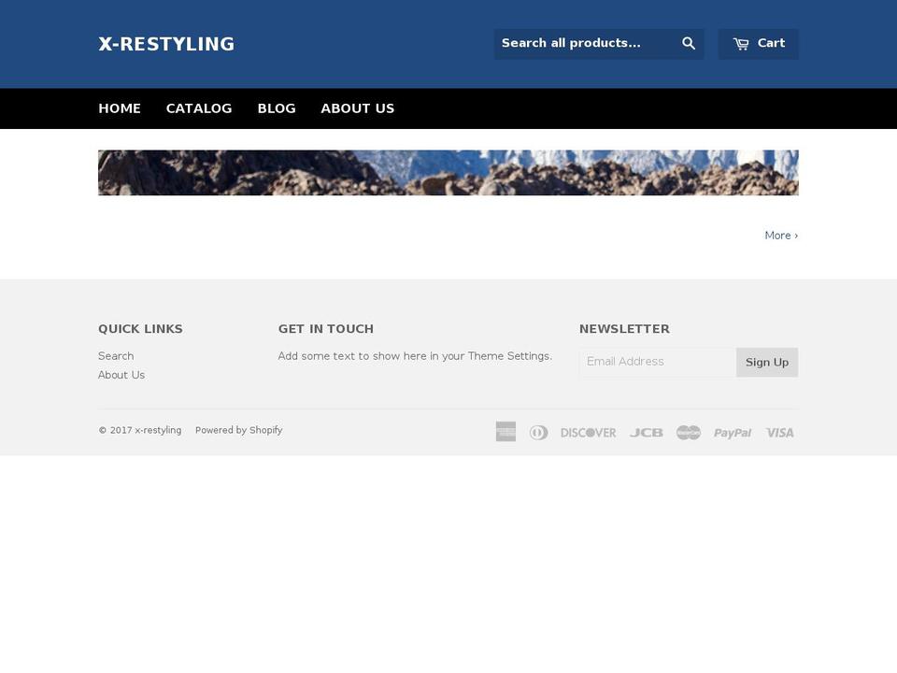Click the PayPal payment icon
The height and width of the screenshot is (673, 897).
[x=733, y=433]
